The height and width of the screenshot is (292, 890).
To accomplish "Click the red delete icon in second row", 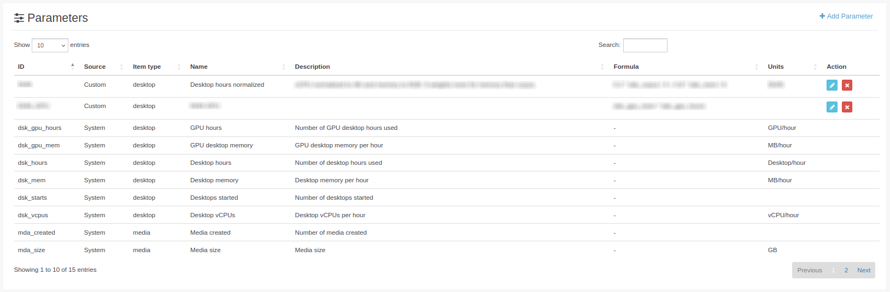I will (x=847, y=107).
